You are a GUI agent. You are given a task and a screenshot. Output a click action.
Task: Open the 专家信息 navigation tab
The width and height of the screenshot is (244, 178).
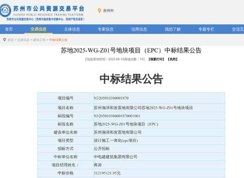[106, 29]
